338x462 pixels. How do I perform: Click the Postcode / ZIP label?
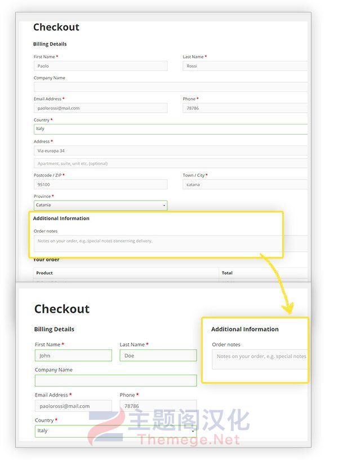tap(48, 175)
